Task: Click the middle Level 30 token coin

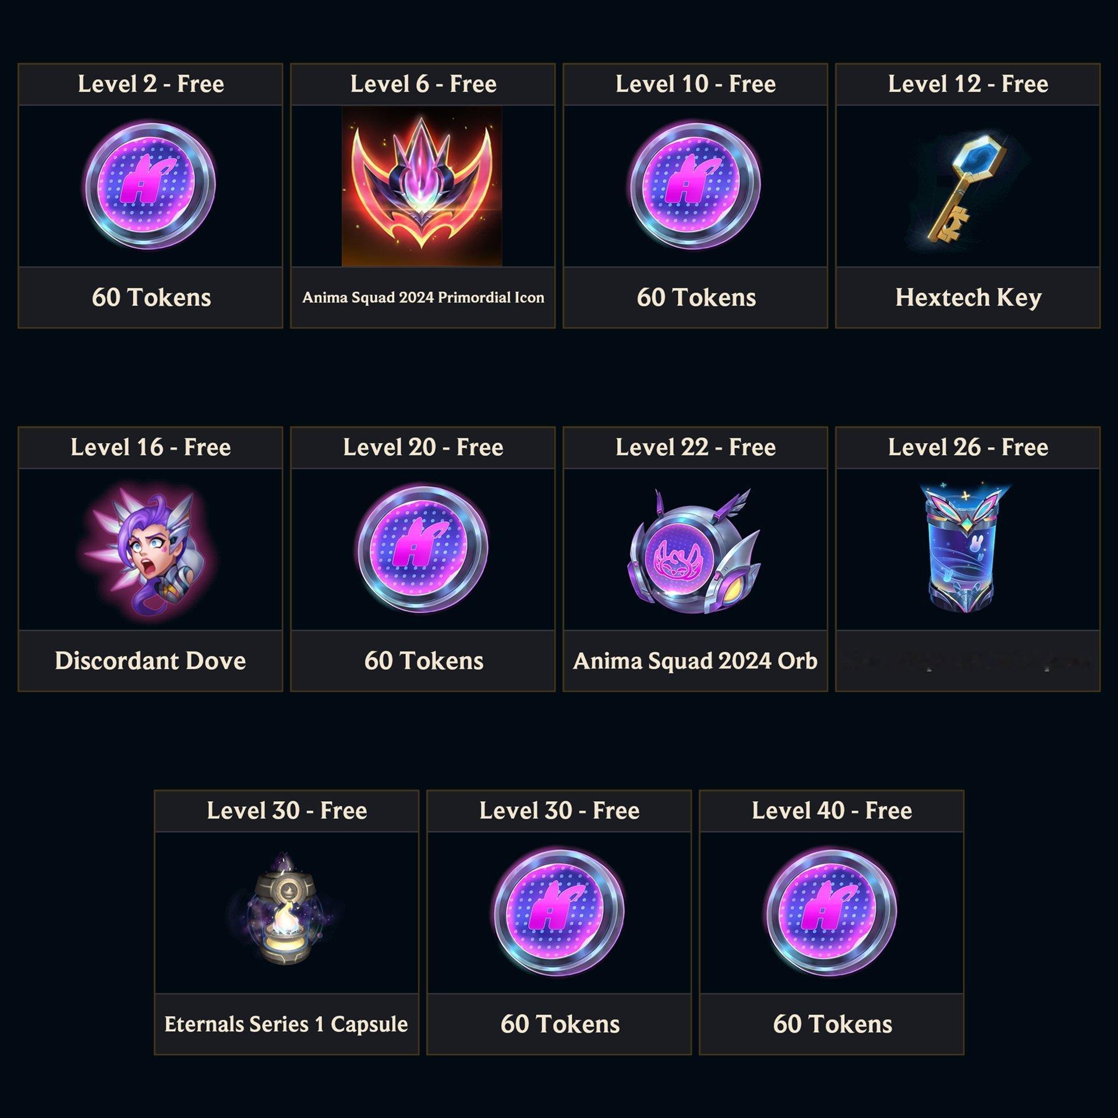Action: pyautogui.click(x=559, y=912)
